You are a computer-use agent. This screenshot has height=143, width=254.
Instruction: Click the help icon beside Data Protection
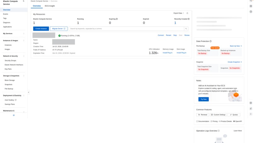point(211,41)
